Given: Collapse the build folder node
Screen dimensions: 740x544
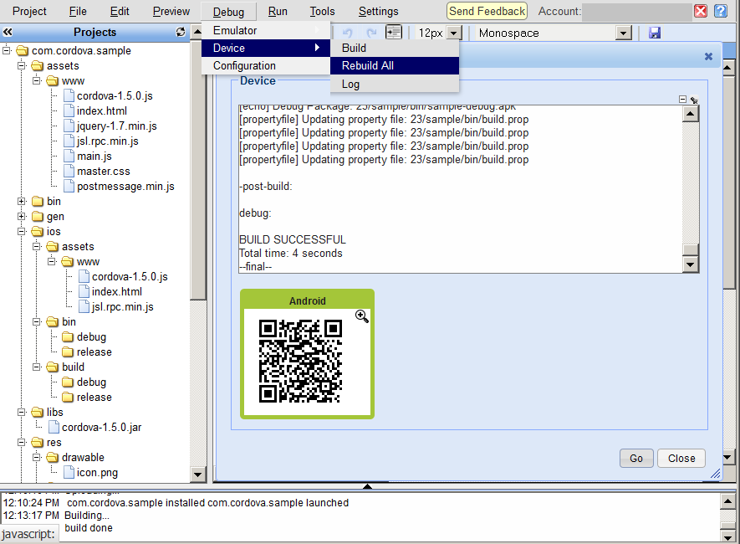Looking at the screenshot, I should point(37,367).
